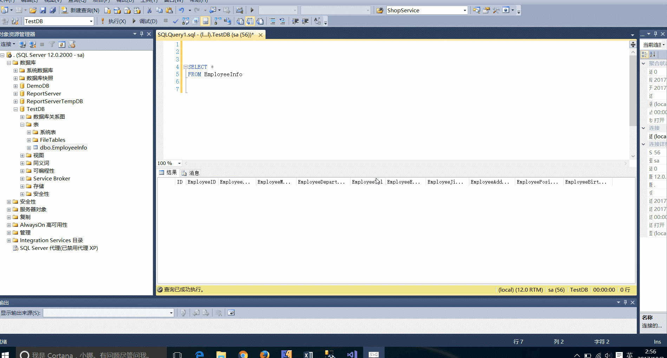Collapse the TestDB database node
Screen dimensions: 667x358
(x=15, y=109)
